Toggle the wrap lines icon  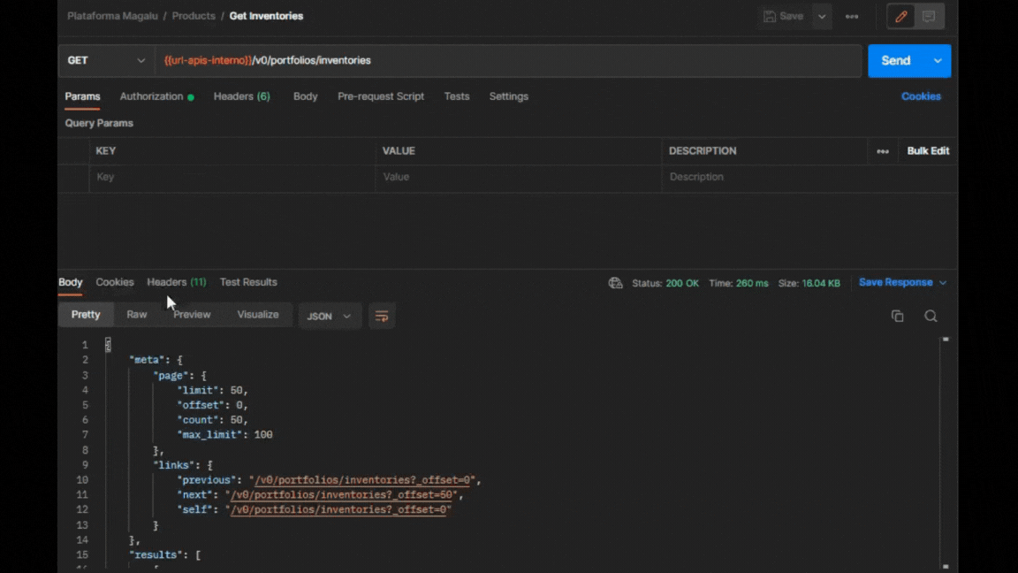pos(382,317)
